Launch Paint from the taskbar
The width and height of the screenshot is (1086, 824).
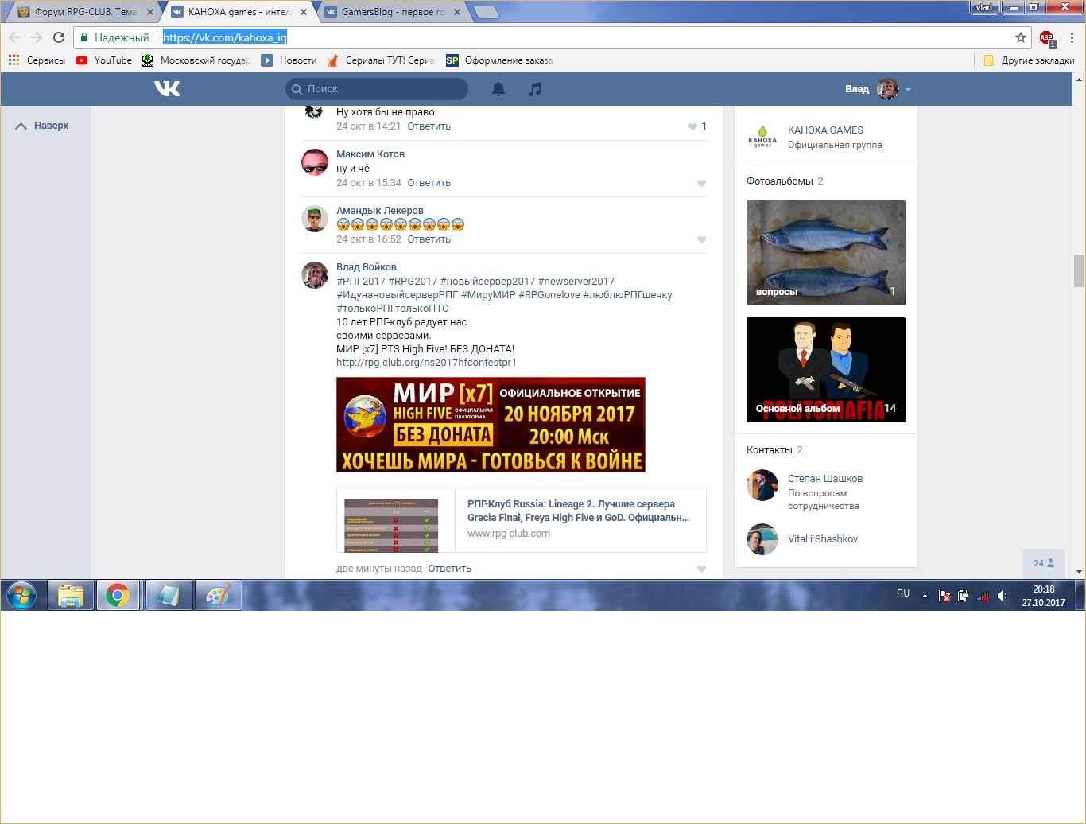tap(219, 595)
